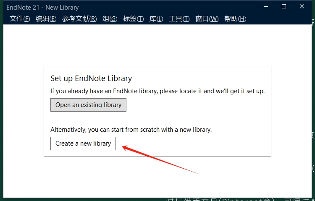Image resolution: width=315 pixels, height=201 pixels.
Task: Click the 'If you already have an EndNote library' text
Action: tap(157, 91)
